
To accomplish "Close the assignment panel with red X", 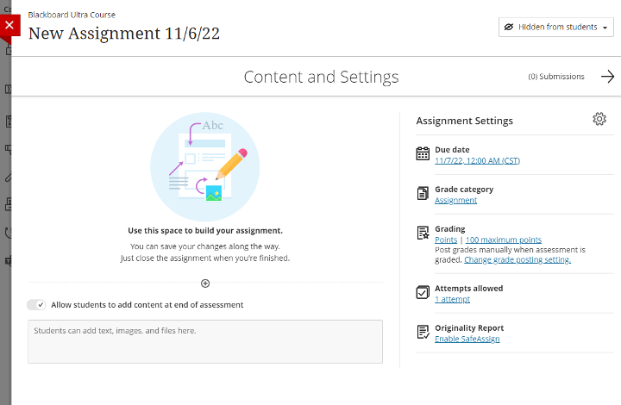I will (9, 25).
